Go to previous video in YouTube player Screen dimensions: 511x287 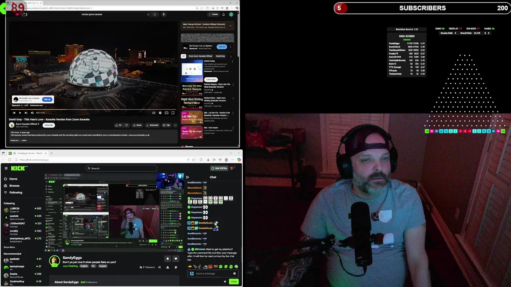coord(14,113)
